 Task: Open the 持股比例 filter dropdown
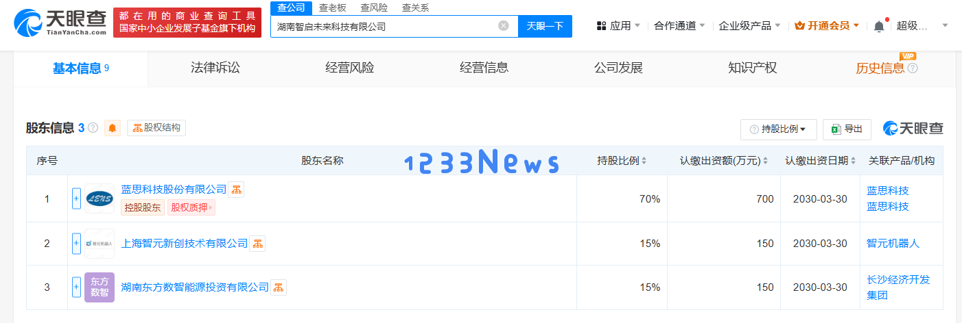(x=778, y=129)
